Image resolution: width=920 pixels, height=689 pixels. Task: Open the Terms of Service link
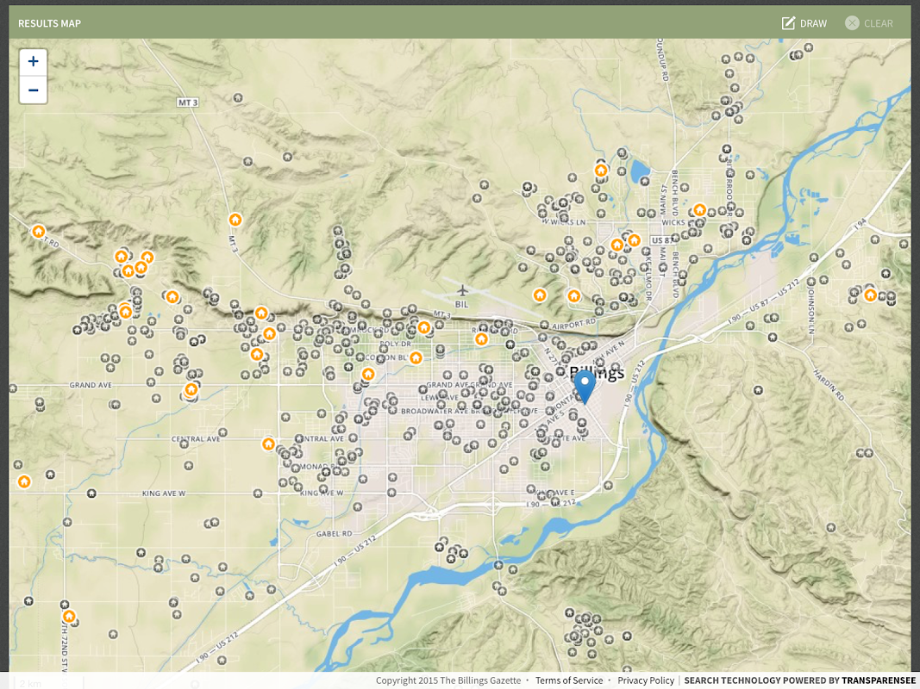[x=569, y=680]
